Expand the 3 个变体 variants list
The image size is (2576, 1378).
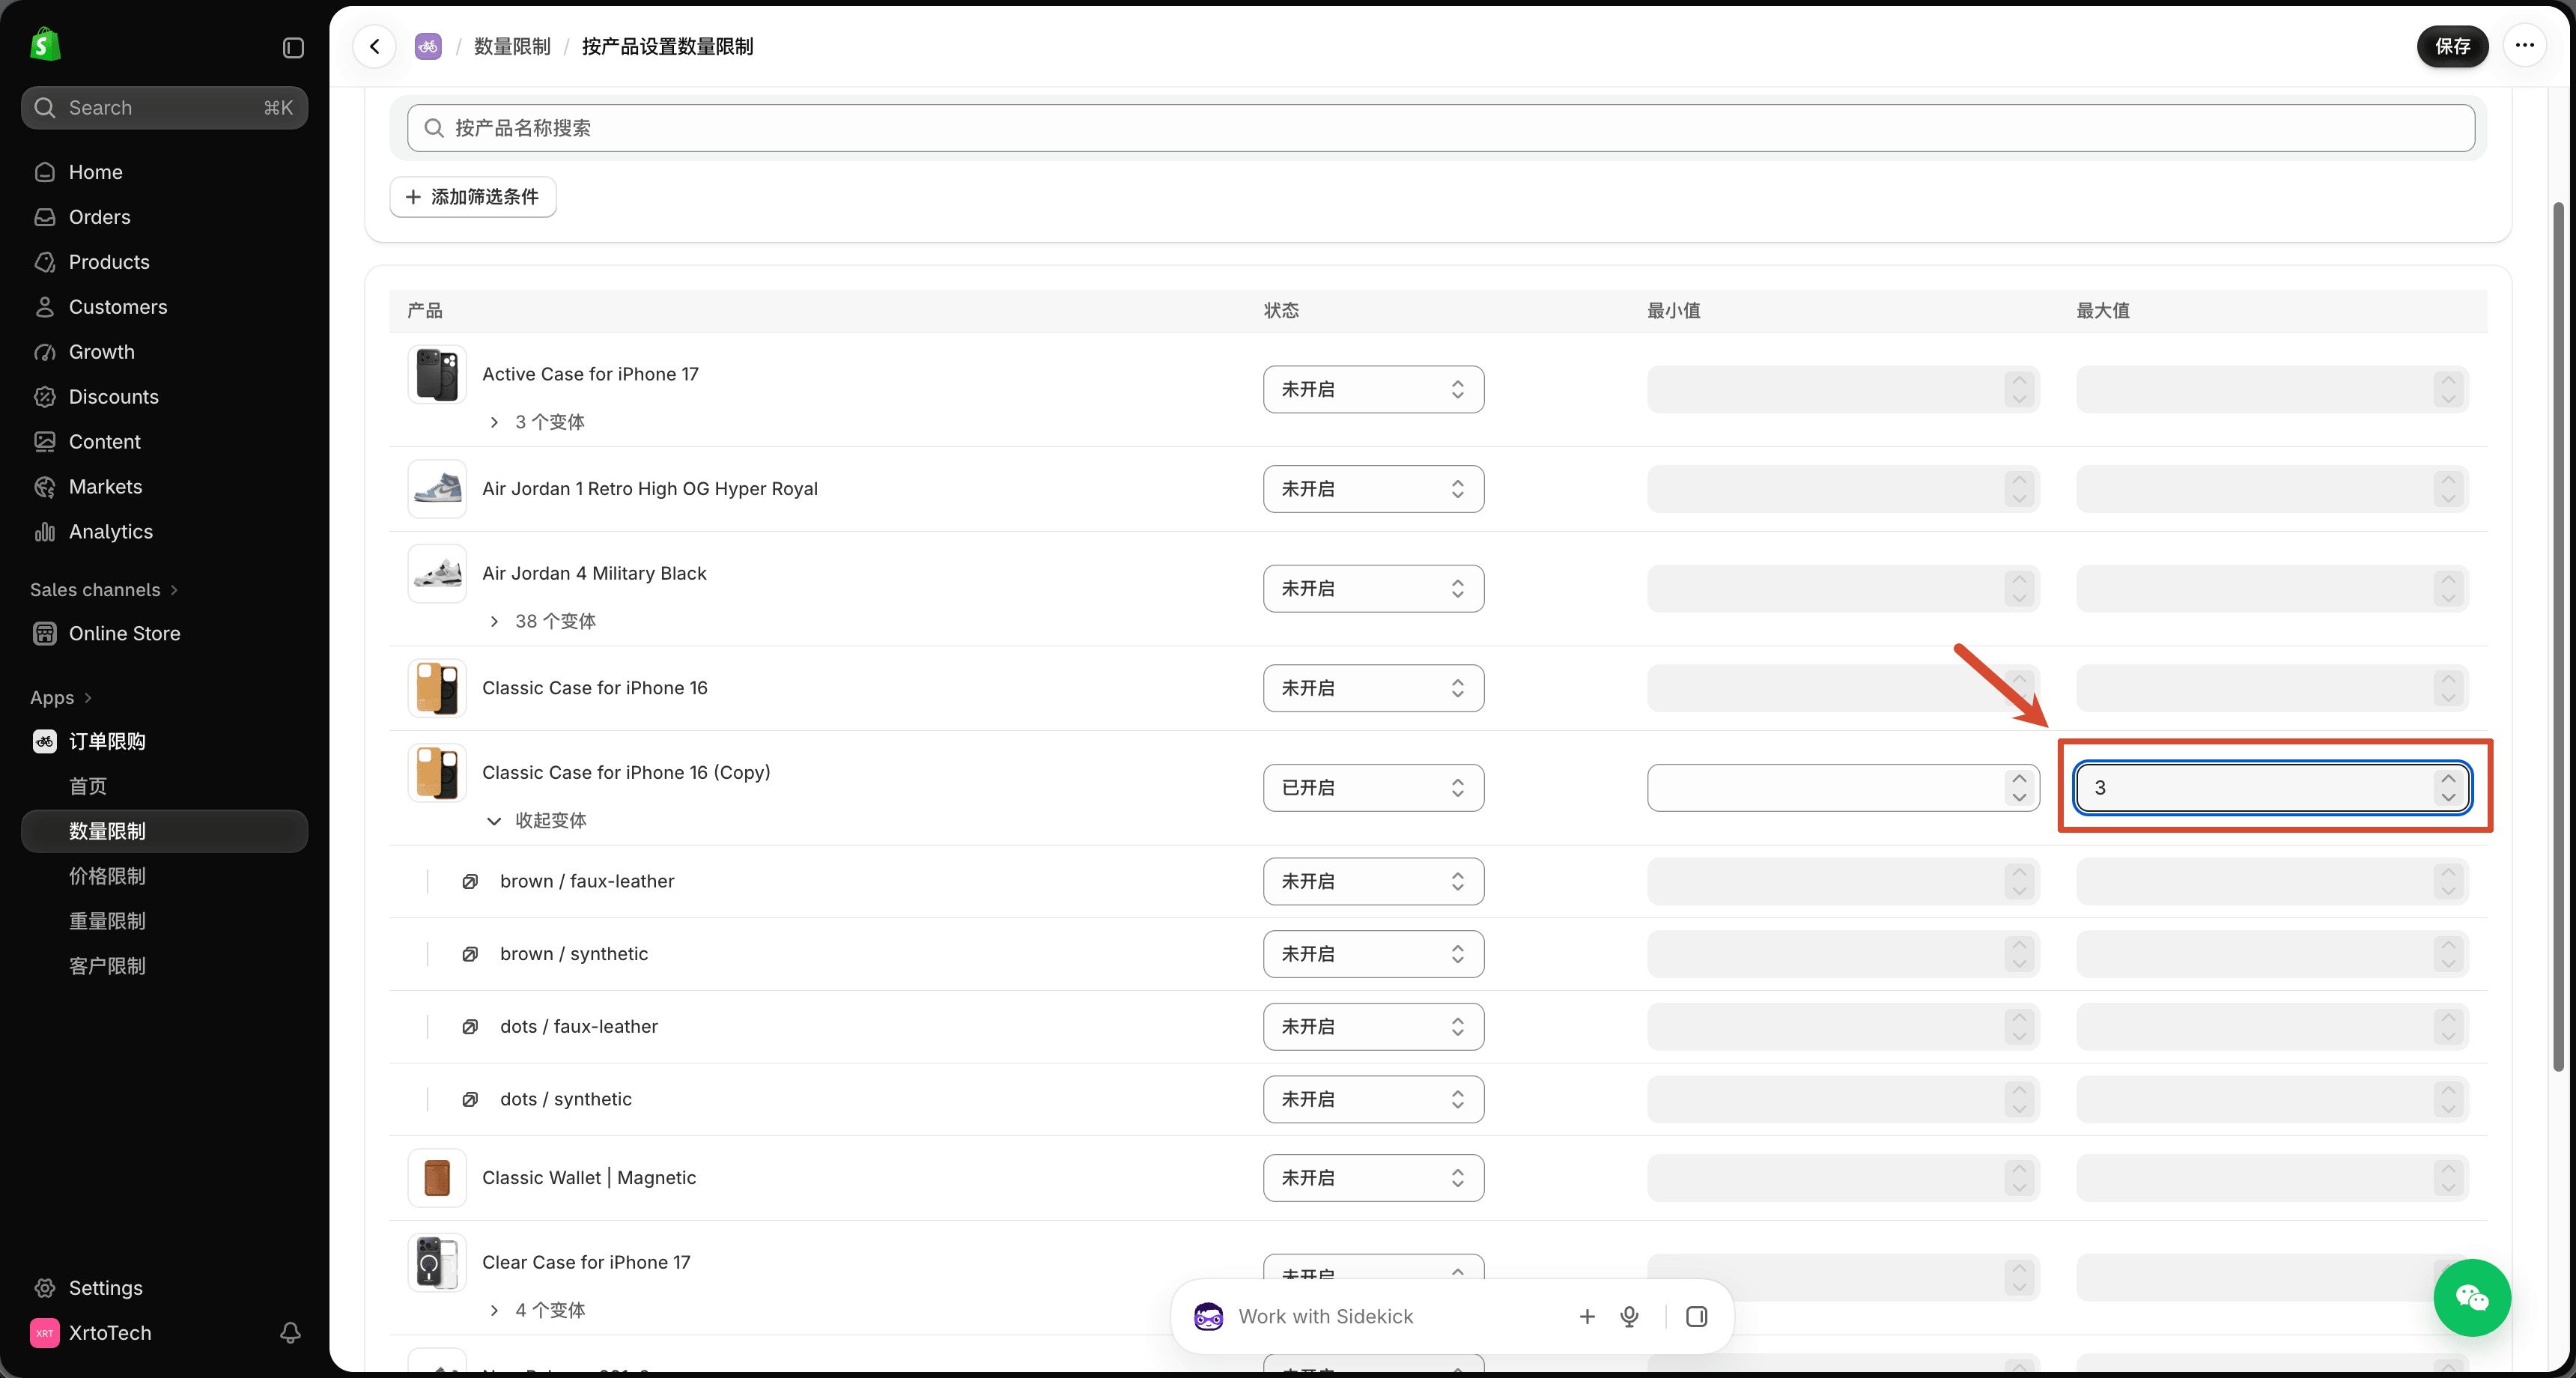coord(537,422)
